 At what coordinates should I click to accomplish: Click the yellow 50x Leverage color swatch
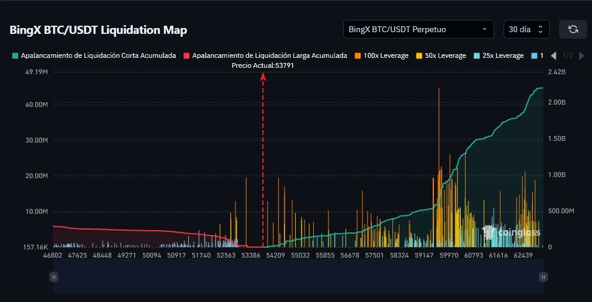[419, 55]
